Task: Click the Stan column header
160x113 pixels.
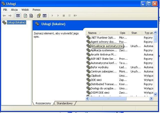Action: click(x=134, y=33)
